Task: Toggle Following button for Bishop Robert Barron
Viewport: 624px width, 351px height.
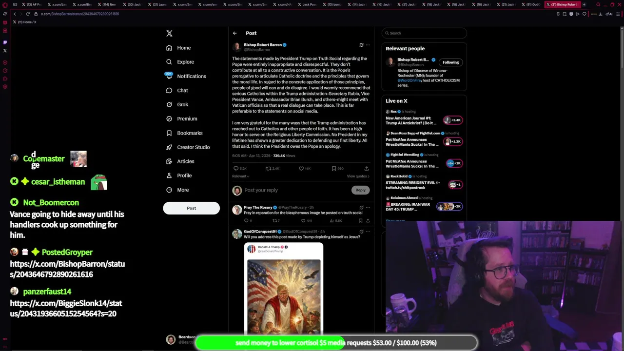Action: click(450, 62)
